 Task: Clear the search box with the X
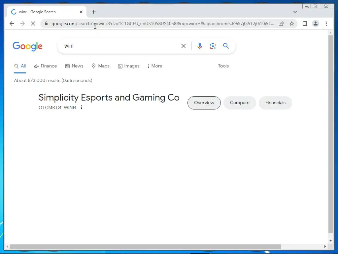(184, 46)
